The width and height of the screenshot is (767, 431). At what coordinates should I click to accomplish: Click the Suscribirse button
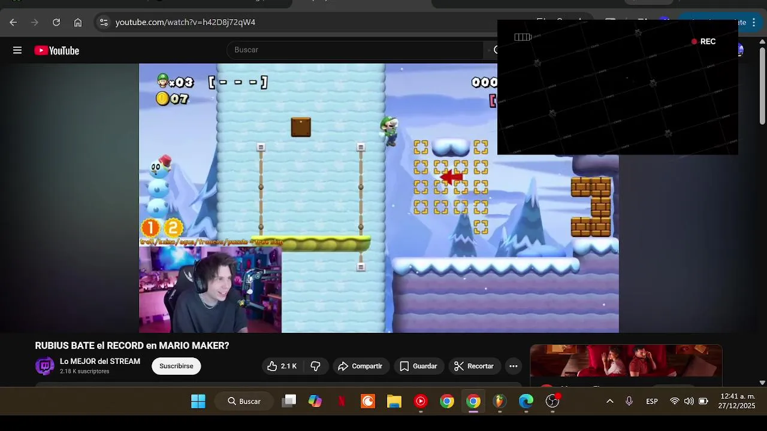(x=176, y=366)
